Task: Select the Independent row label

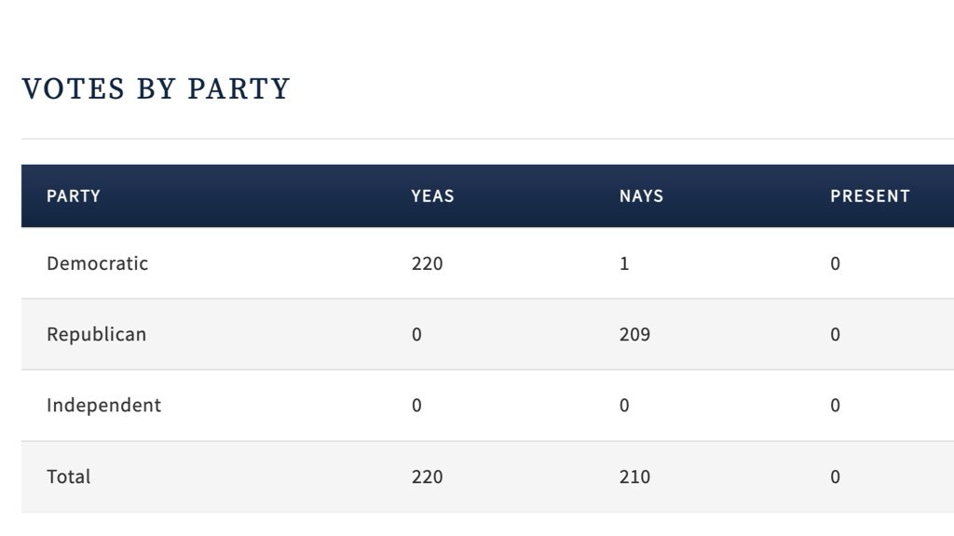Action: click(103, 406)
